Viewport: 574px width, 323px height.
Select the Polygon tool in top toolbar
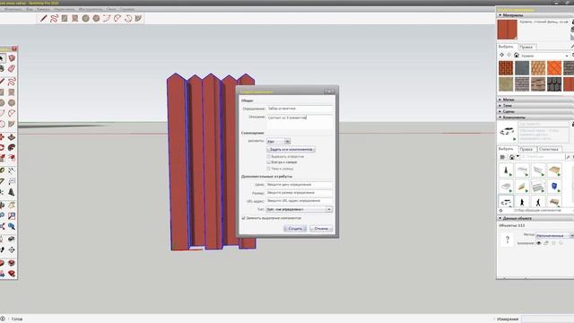pyautogui.click(x=96, y=18)
